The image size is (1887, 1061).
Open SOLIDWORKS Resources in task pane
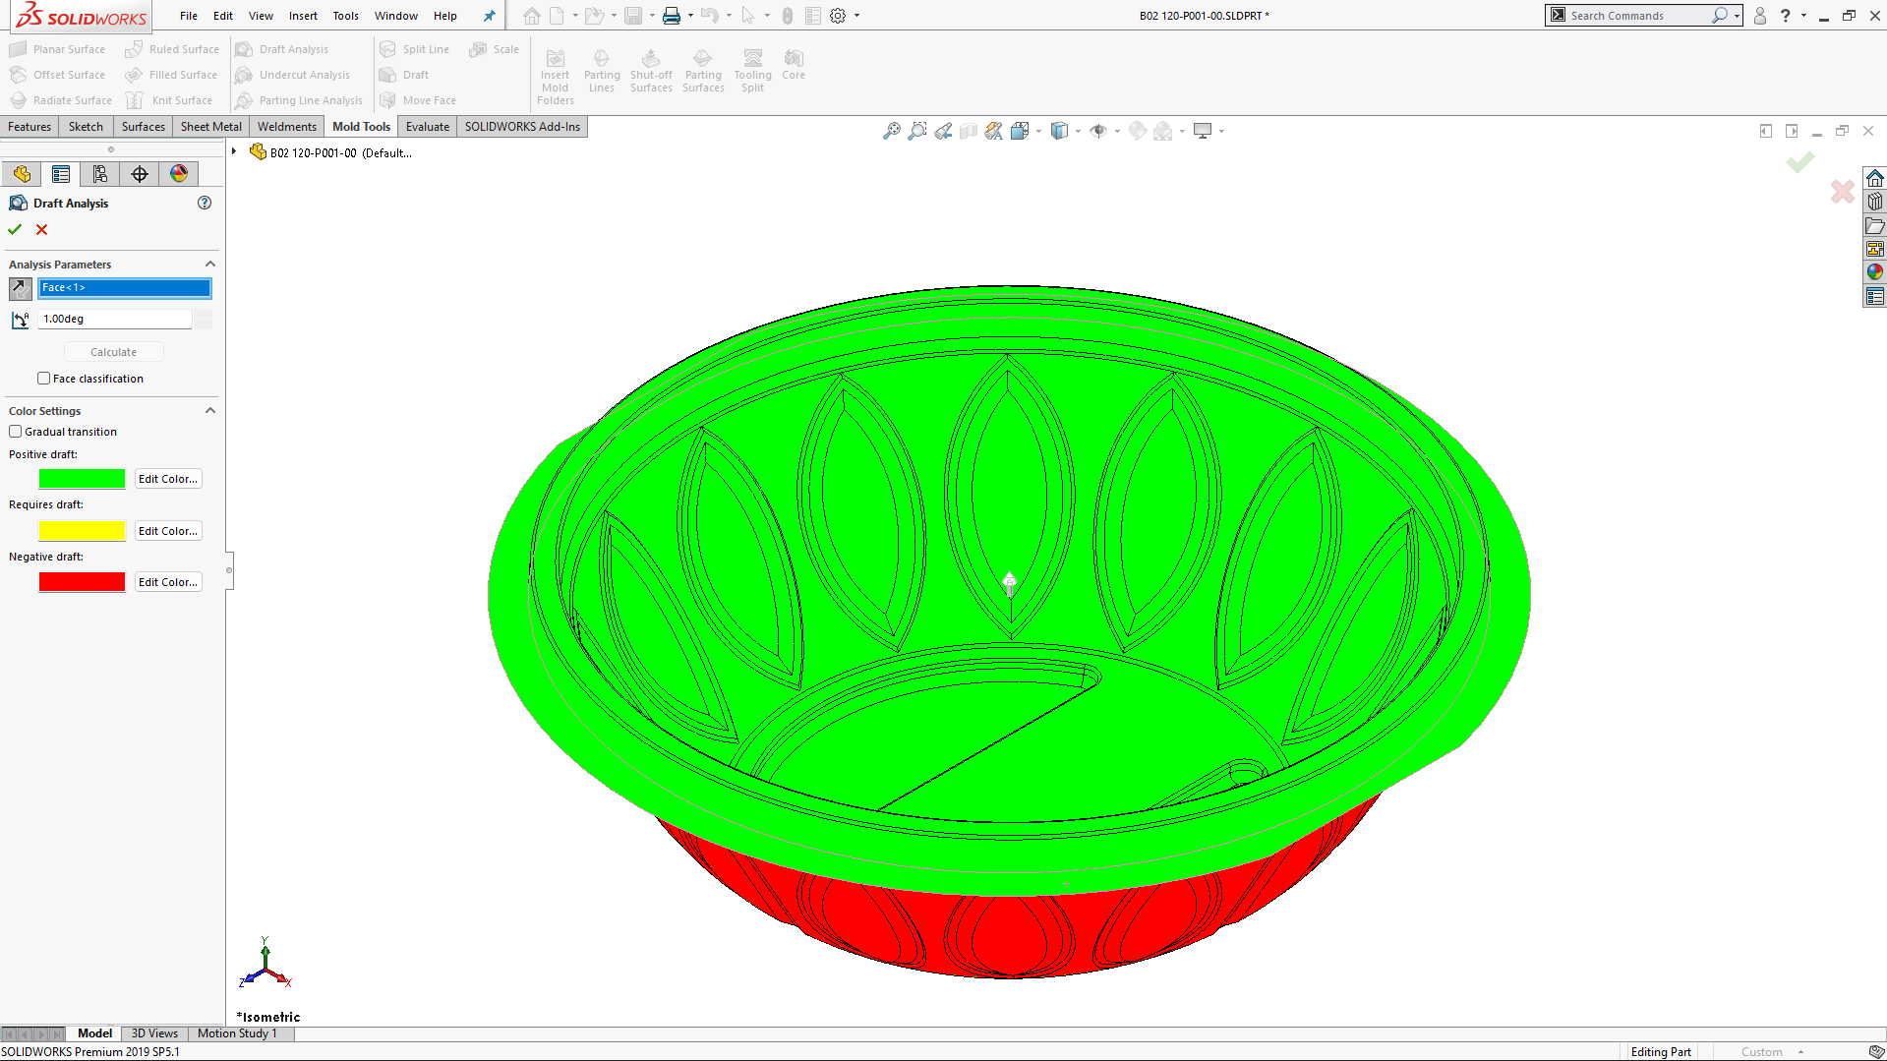click(x=1875, y=178)
